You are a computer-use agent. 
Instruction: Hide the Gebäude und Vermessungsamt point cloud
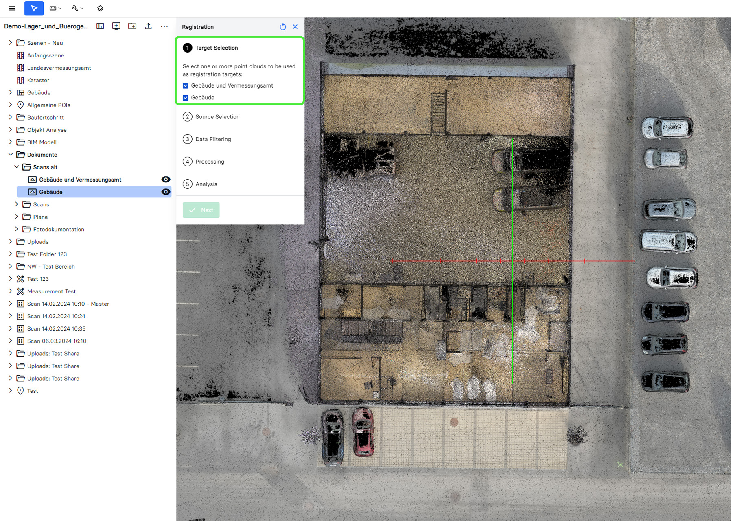[x=166, y=180]
